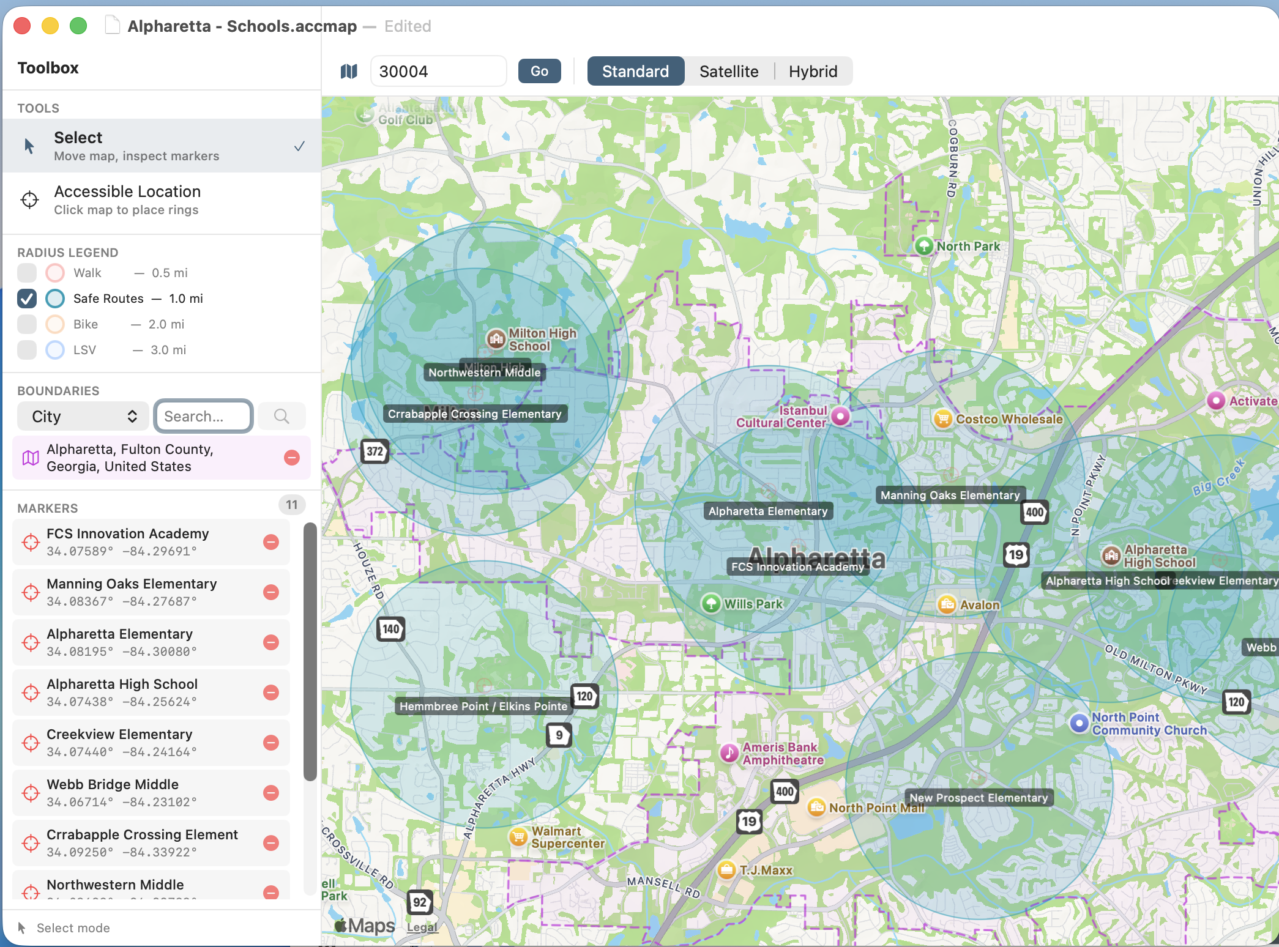Click the 30004 zip code field
Image resolution: width=1279 pixels, height=947 pixels.
(439, 72)
